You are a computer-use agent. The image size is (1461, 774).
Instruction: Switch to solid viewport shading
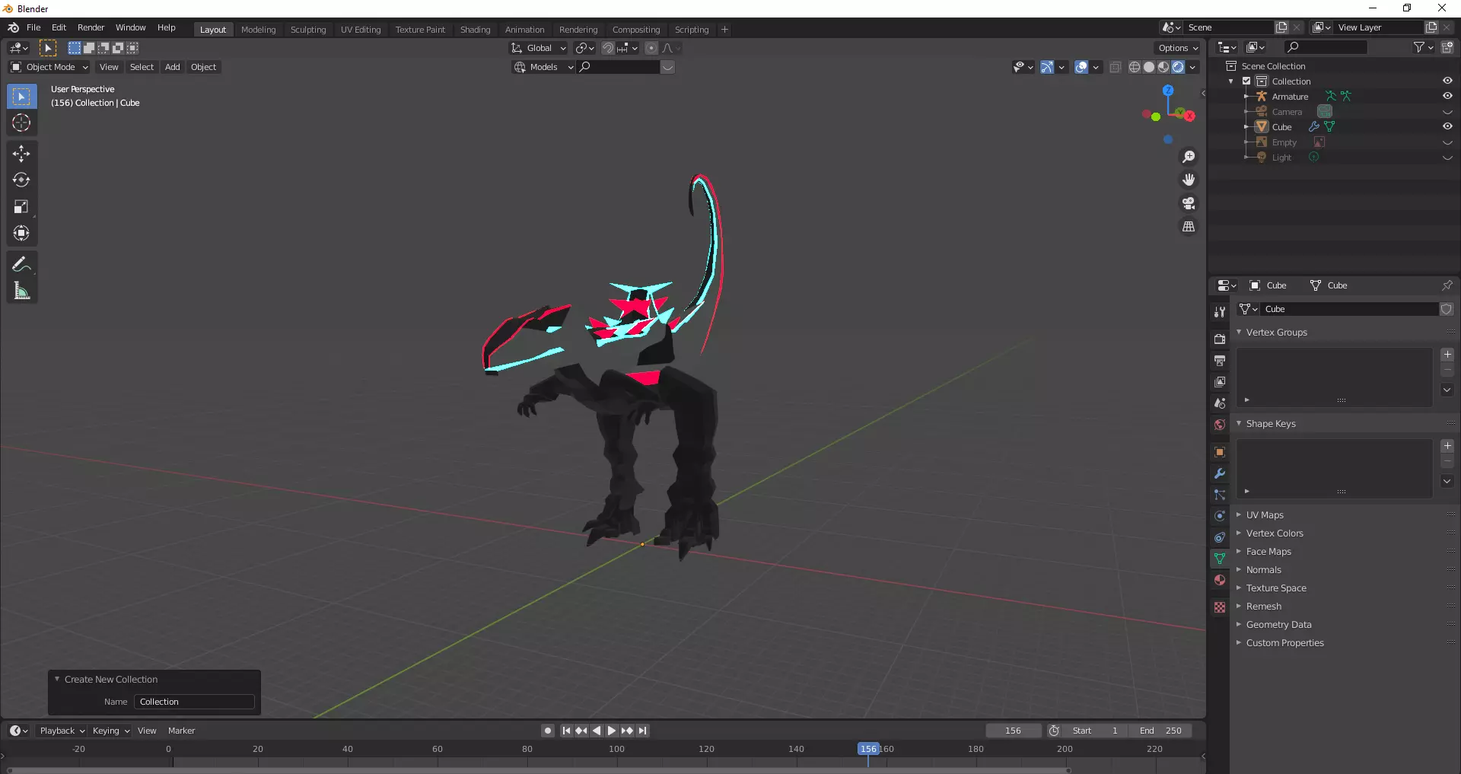pos(1149,67)
